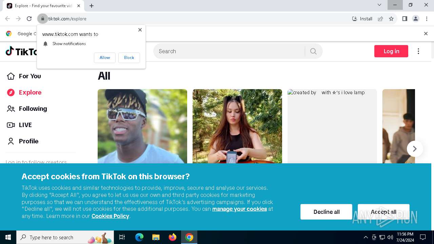Switch to Chrome in taskbar

pyautogui.click(x=189, y=237)
